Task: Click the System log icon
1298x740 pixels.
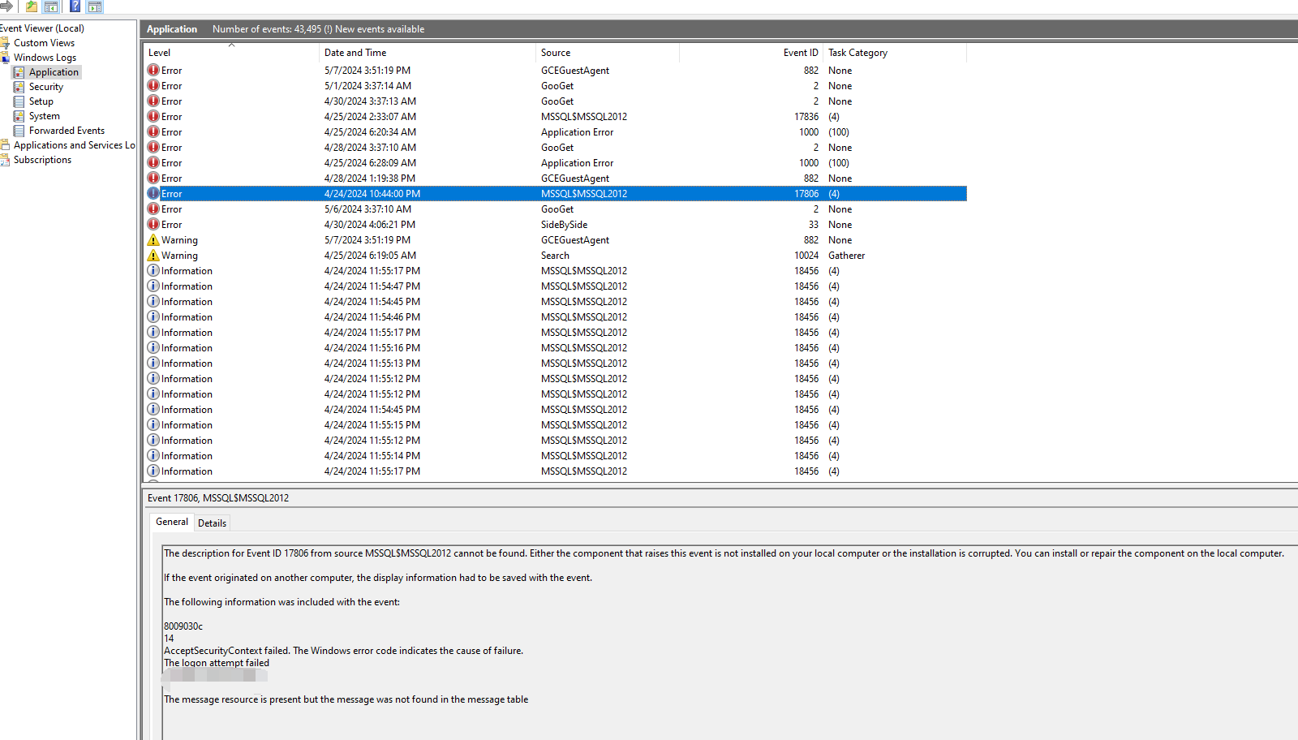Action: coord(19,115)
